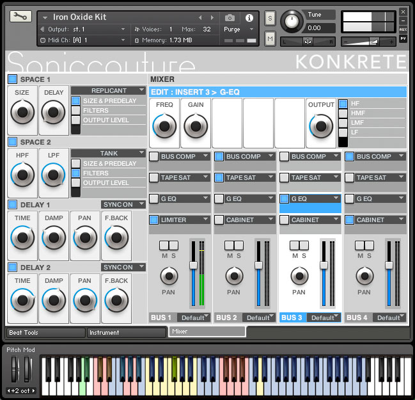Viewport: 415px width, 400px height.
Task: Solo Bus 2 with S button
Action: click(239, 246)
